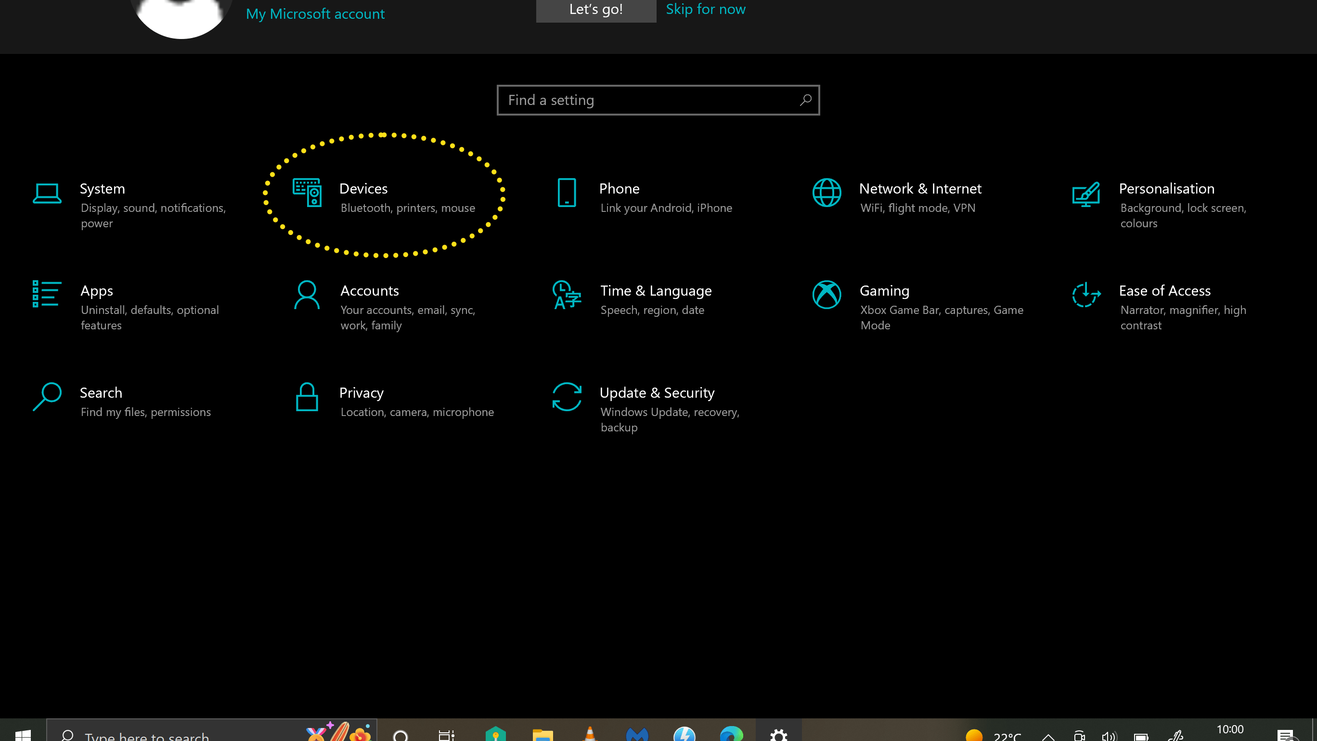Launch VLC media player from the taskbar

[591, 734]
